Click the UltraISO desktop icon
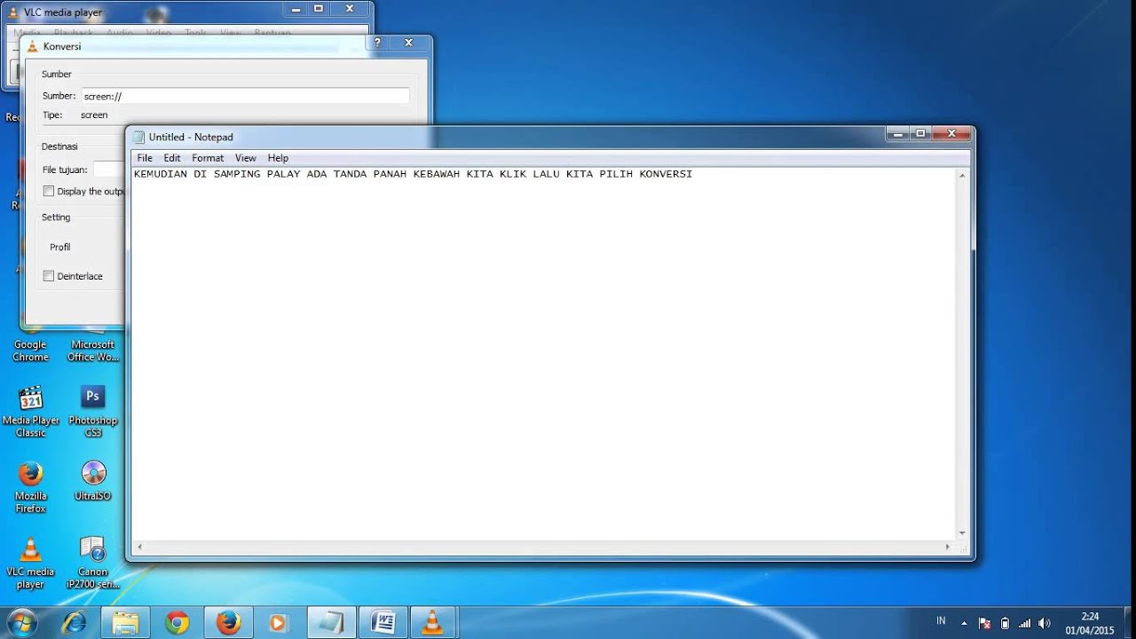 [x=93, y=481]
